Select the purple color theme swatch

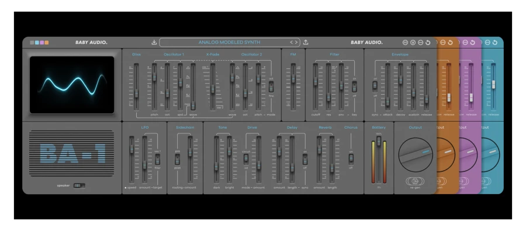click(41, 43)
